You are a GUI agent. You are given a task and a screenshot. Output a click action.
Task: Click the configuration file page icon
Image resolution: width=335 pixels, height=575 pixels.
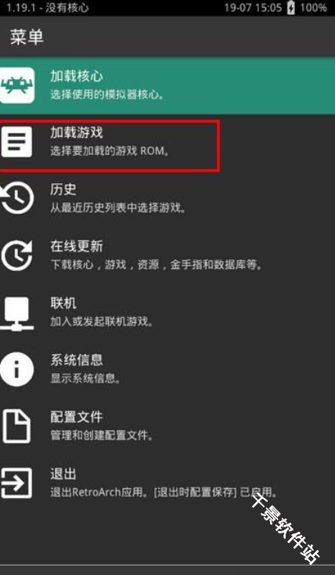[x=16, y=426]
